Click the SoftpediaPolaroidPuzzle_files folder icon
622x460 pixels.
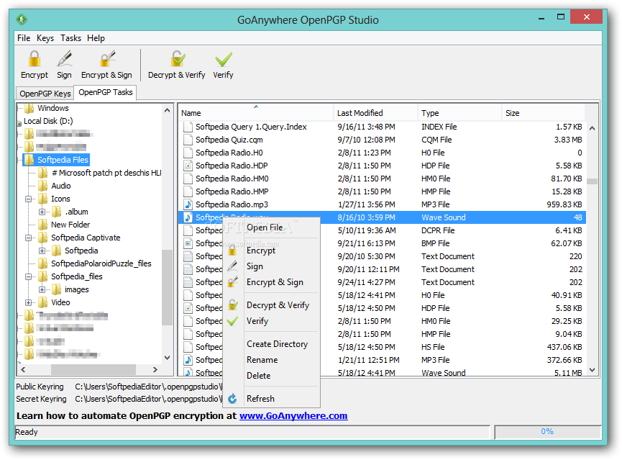tap(42, 263)
